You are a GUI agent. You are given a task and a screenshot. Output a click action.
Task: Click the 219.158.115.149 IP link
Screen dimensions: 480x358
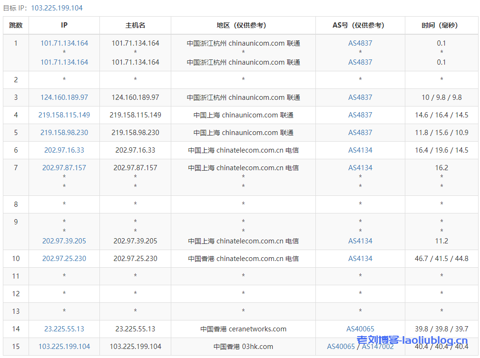pyautogui.click(x=64, y=115)
